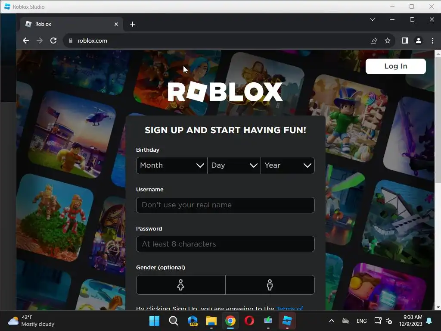Focus the Username input field
This screenshot has height=331, width=441.
[x=225, y=205]
